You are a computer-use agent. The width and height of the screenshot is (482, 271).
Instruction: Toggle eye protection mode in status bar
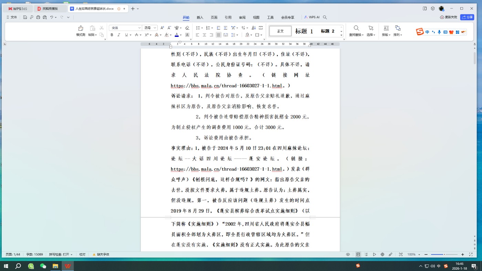[348, 254]
